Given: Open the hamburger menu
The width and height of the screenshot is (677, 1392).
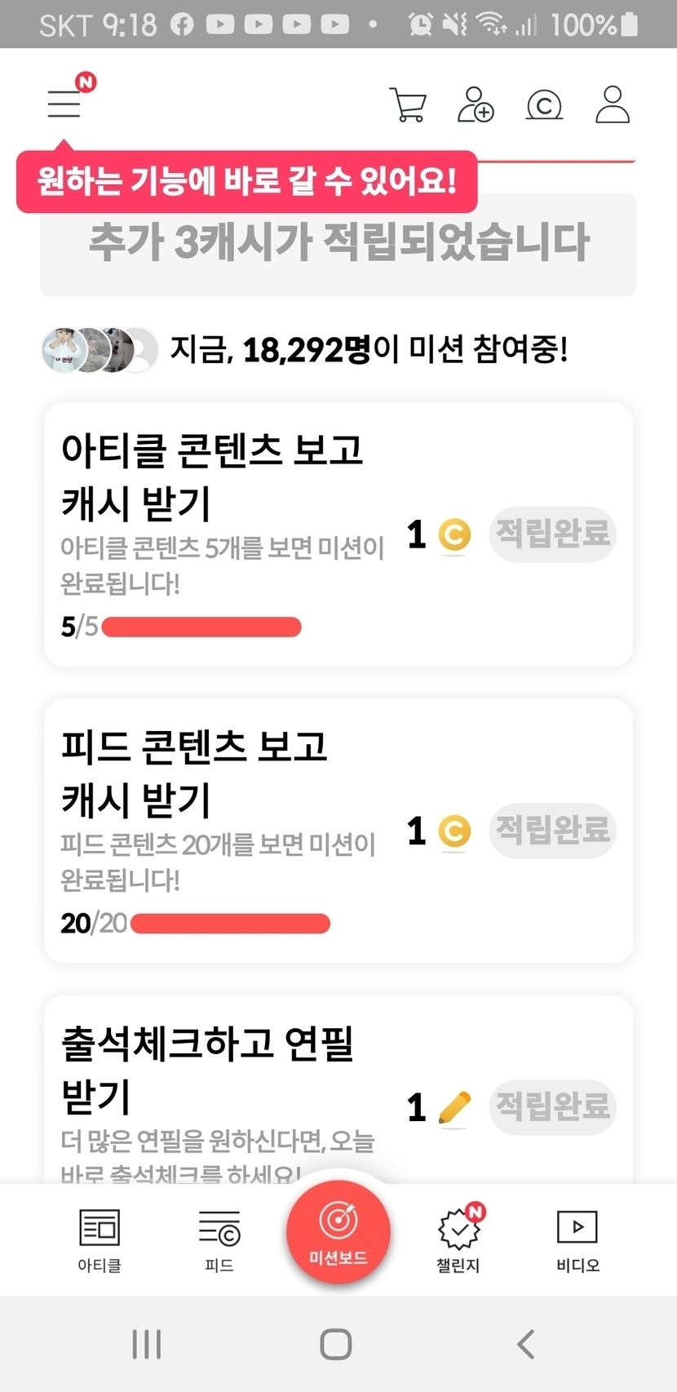Looking at the screenshot, I should click(64, 104).
